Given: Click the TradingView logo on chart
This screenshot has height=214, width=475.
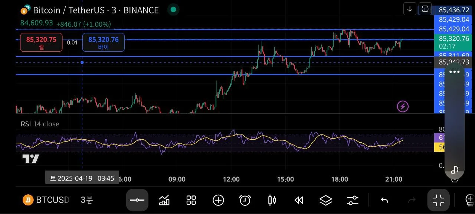Looking at the screenshot, I should pyautogui.click(x=30, y=159).
